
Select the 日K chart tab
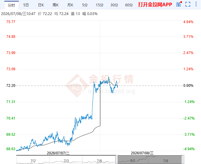(x=41, y=5)
